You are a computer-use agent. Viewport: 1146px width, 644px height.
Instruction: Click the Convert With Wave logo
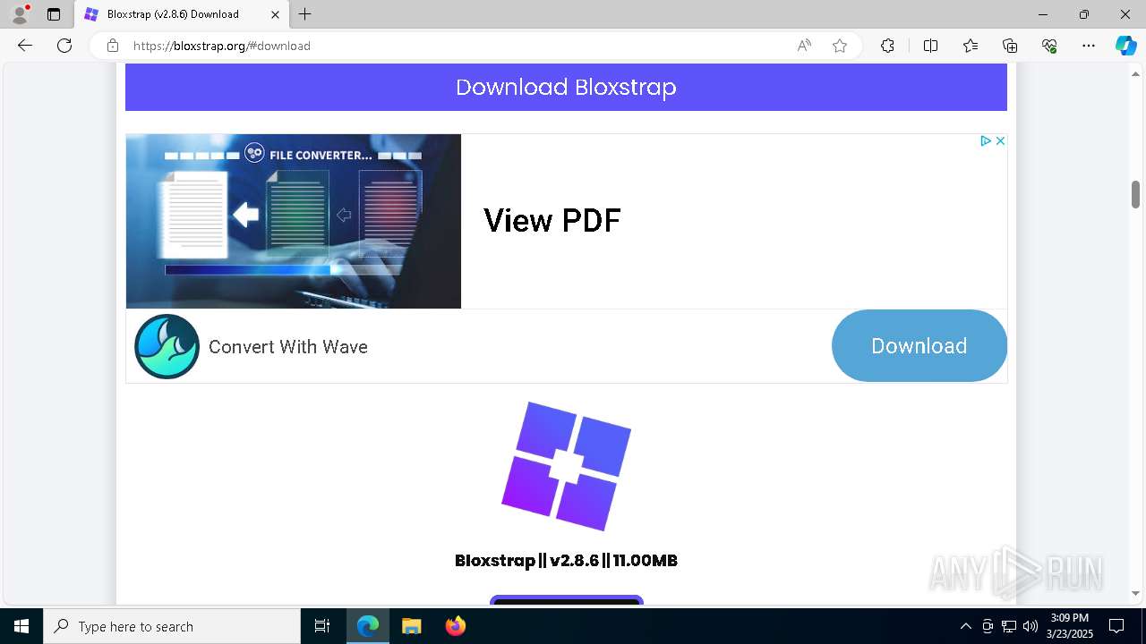pos(167,346)
